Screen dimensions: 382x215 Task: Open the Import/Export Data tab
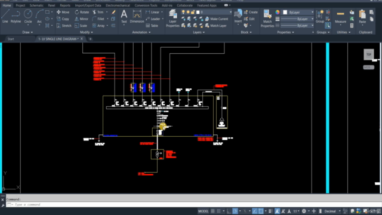88,5
